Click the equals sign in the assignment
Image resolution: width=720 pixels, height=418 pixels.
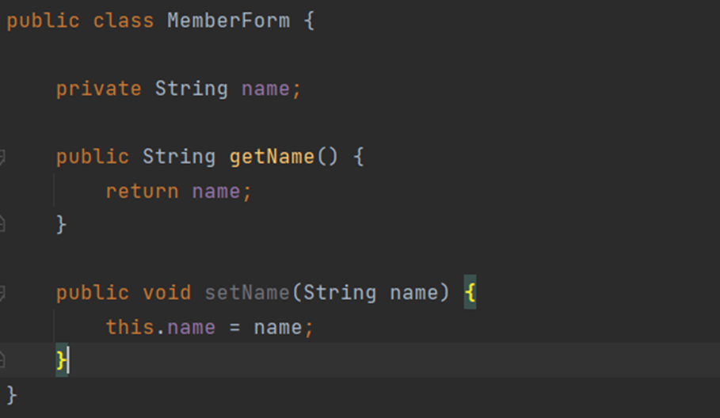(234, 328)
